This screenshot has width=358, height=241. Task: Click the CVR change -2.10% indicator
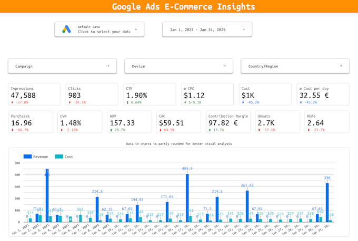(69, 130)
